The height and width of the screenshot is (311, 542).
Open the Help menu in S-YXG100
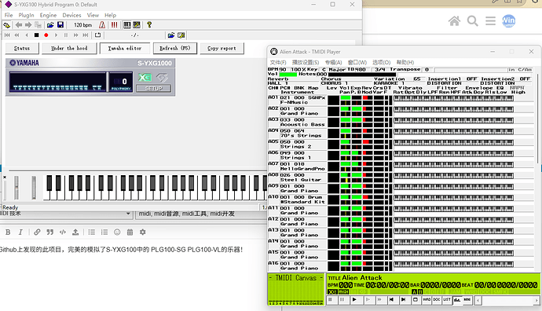click(110, 15)
